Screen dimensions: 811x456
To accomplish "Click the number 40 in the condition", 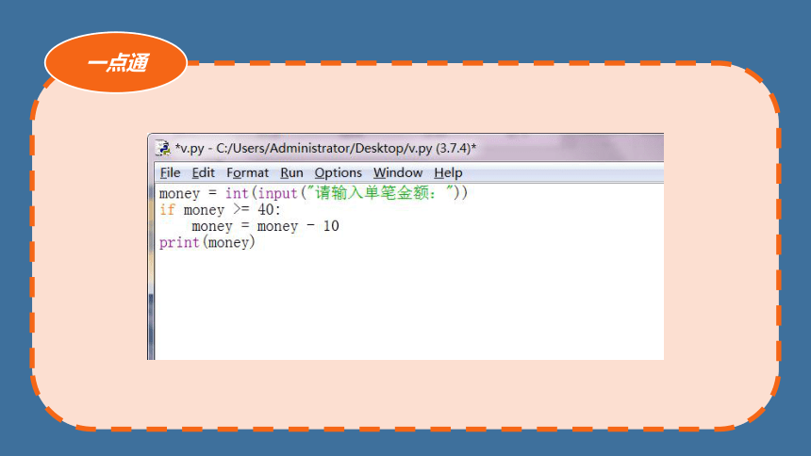I will pyautogui.click(x=266, y=209).
